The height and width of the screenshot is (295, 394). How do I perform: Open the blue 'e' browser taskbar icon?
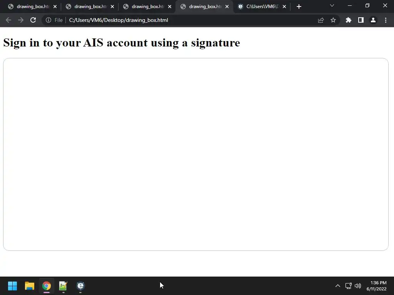80,286
